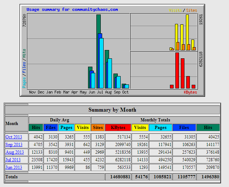The height and width of the screenshot is (187, 229).
Task: Click October KBytes cell 517134
Action: (x=118, y=137)
